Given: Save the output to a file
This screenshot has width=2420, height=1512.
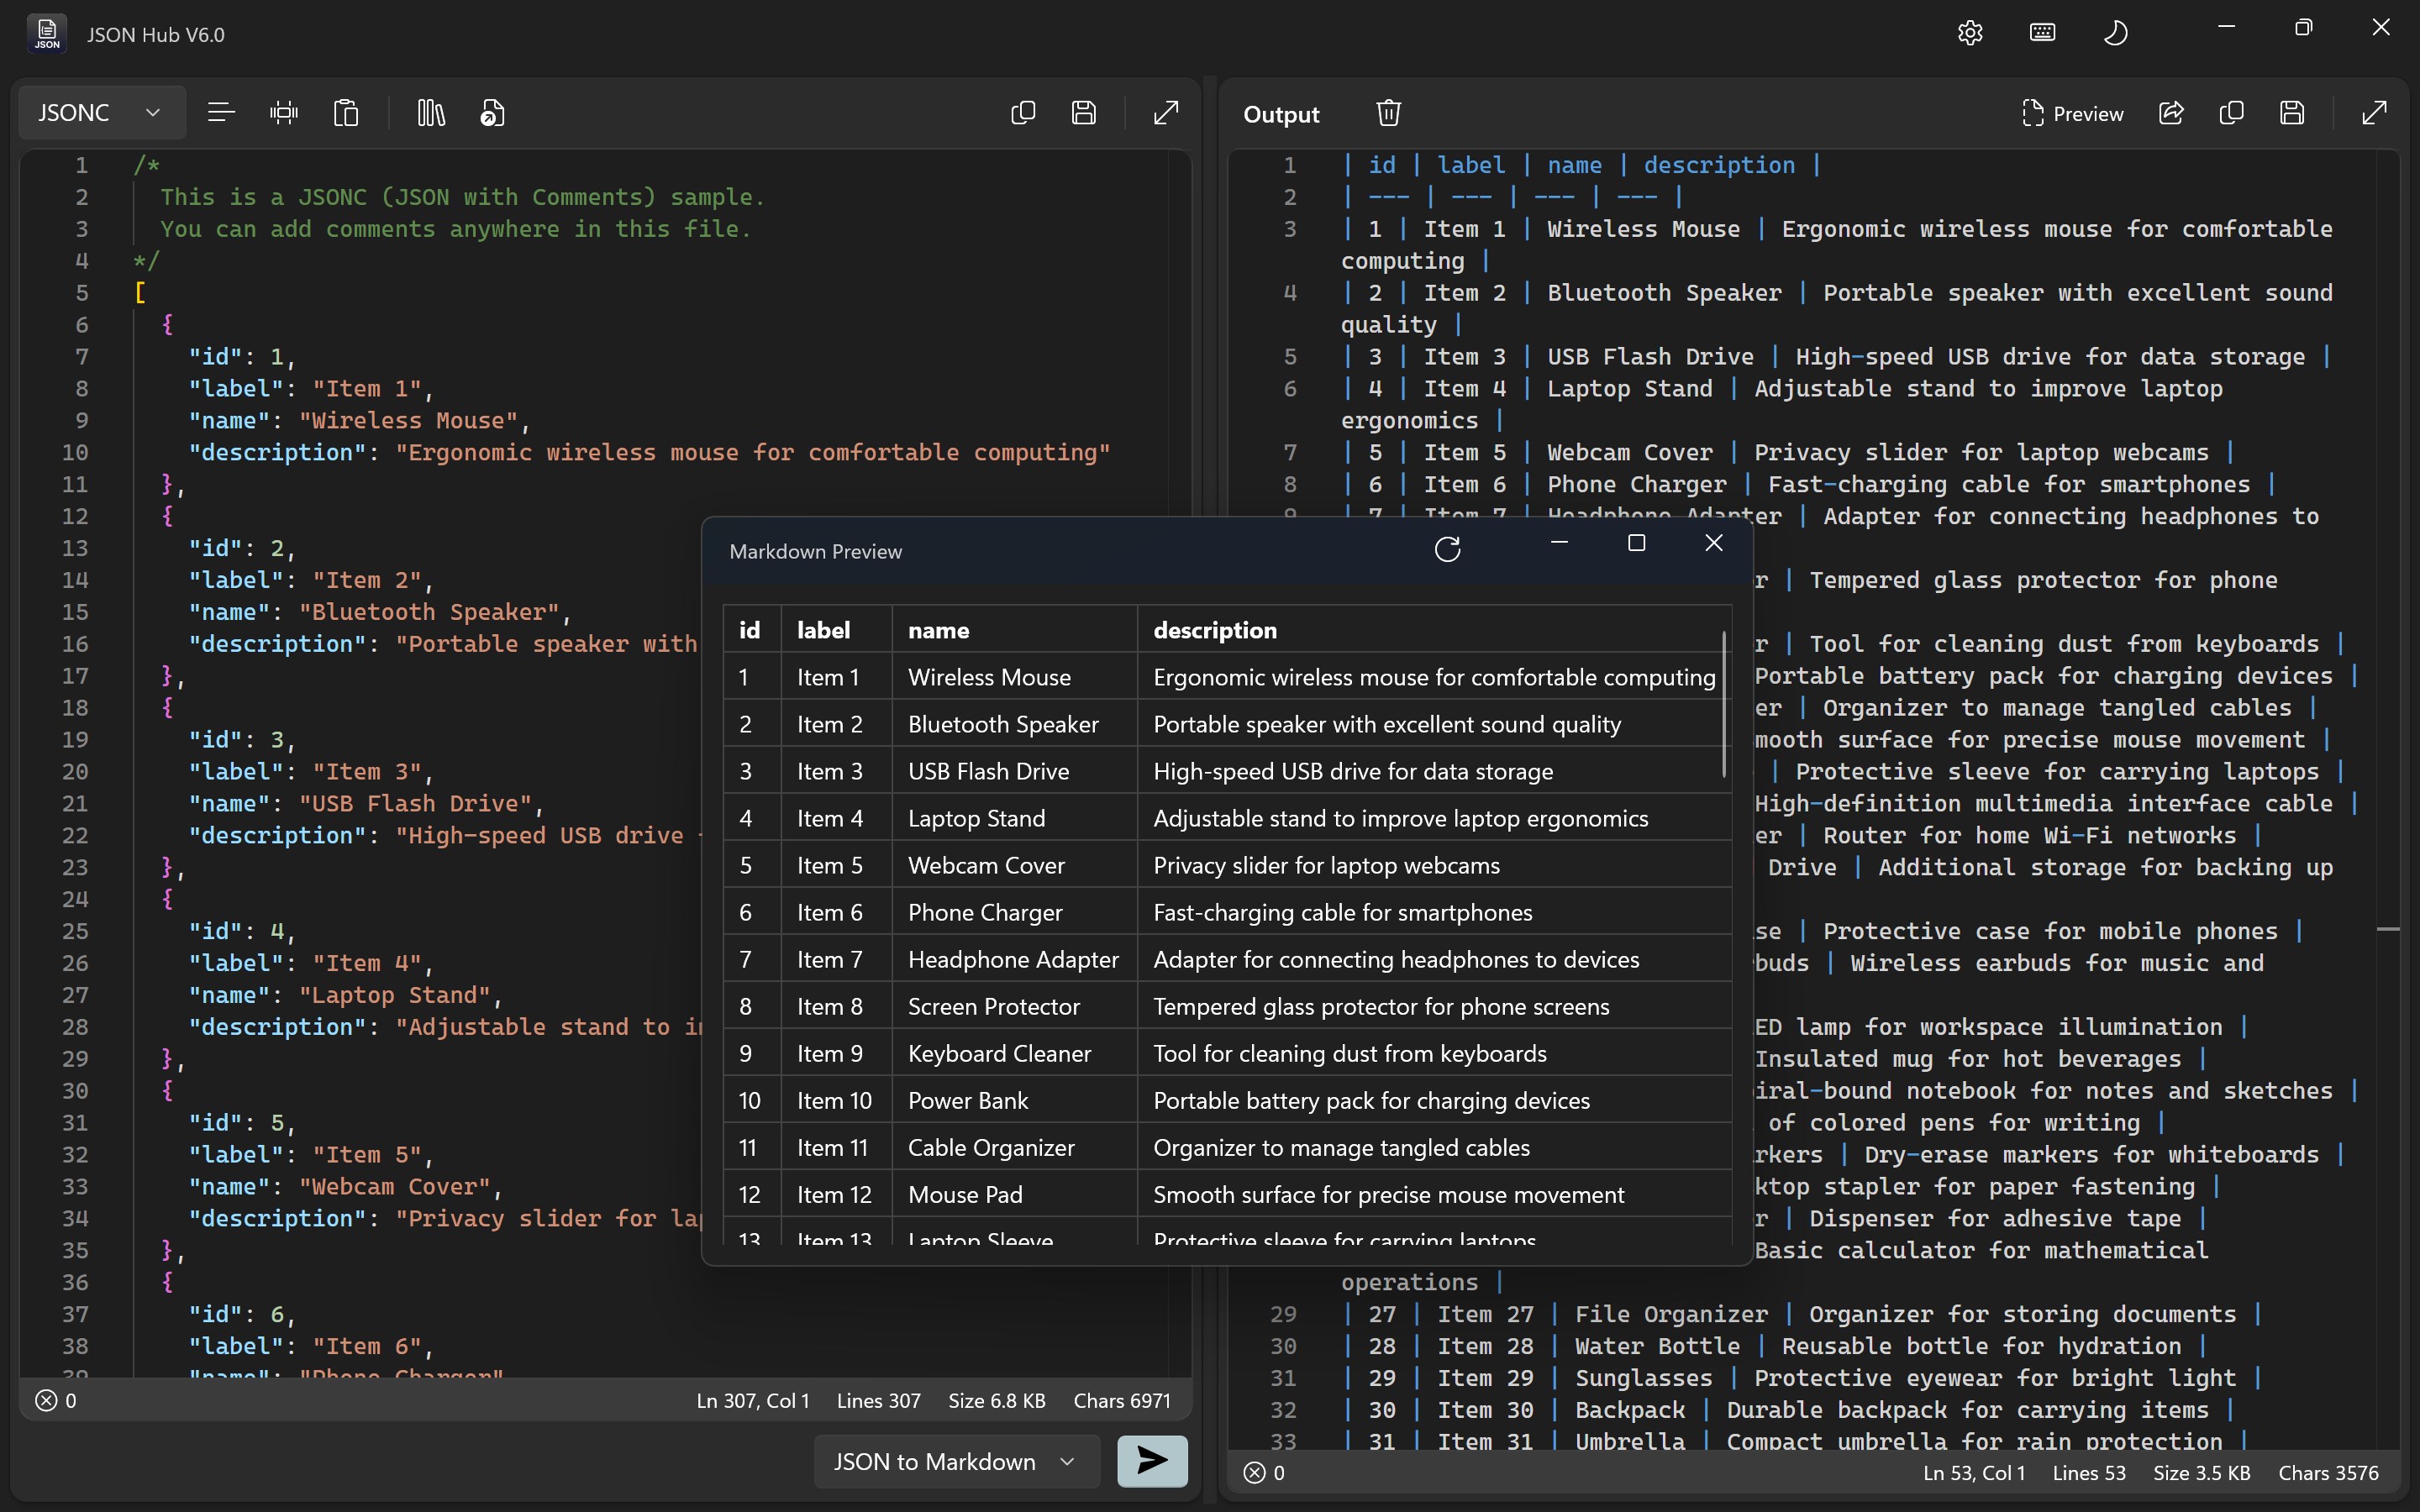Looking at the screenshot, I should click(x=2292, y=112).
